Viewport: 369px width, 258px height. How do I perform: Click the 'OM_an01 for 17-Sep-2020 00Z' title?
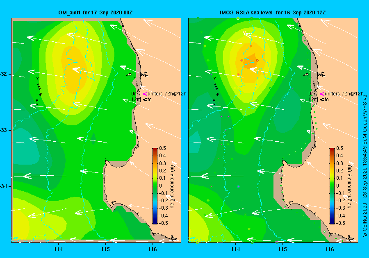96,13
